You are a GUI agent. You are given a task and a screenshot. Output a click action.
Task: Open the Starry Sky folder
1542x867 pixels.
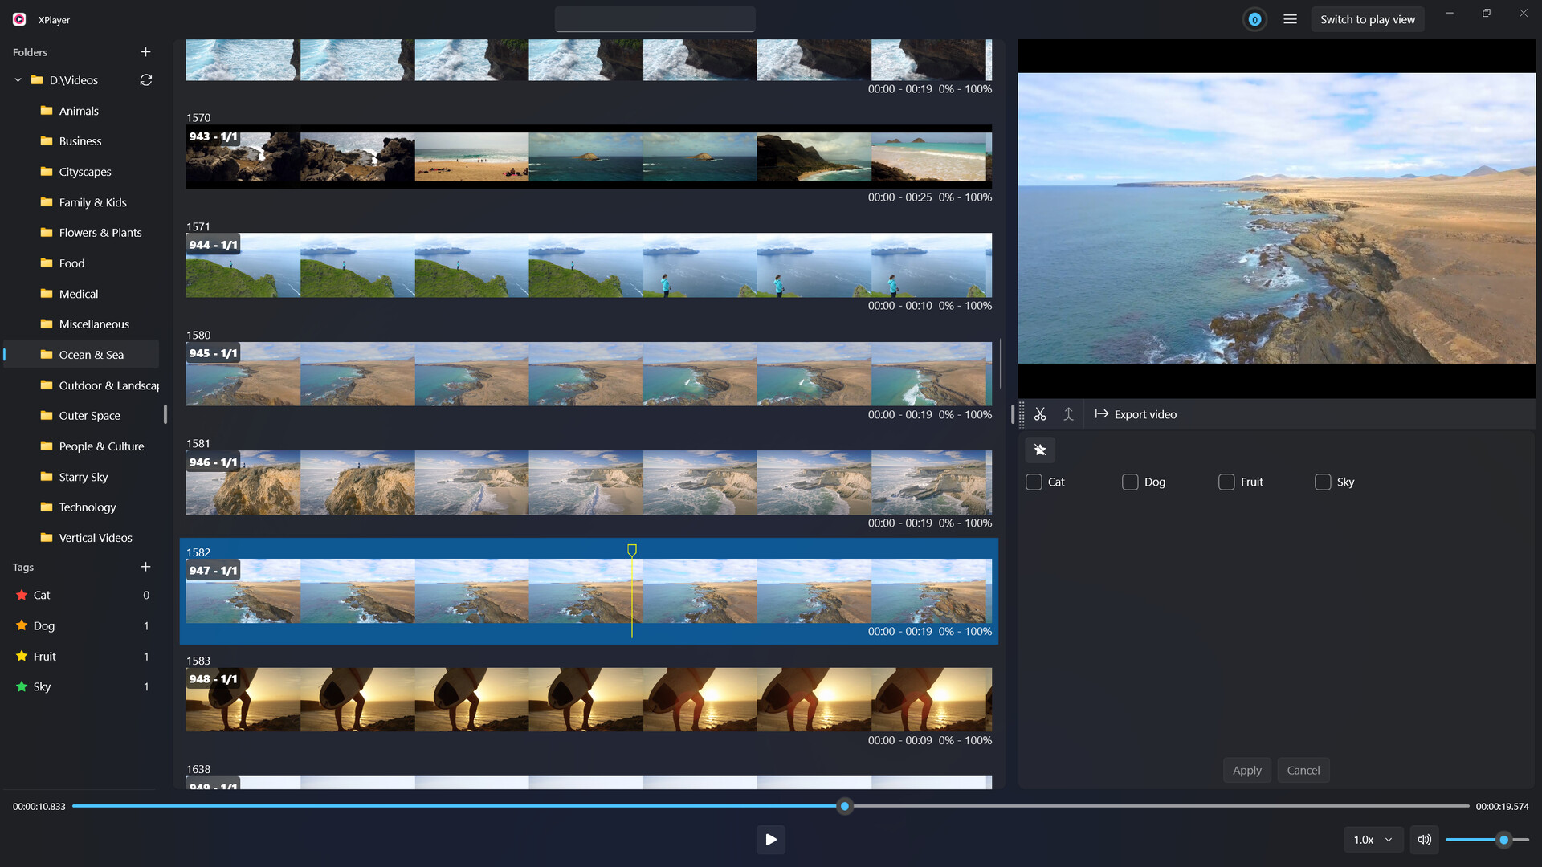84,477
